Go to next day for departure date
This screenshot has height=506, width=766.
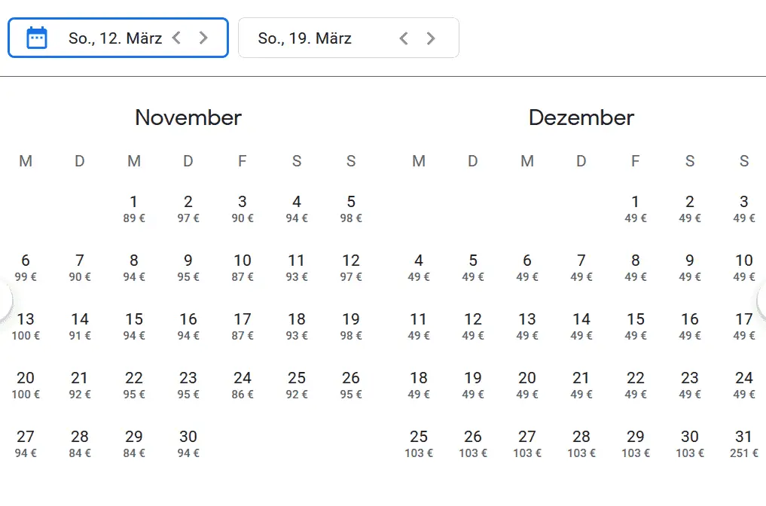click(203, 38)
